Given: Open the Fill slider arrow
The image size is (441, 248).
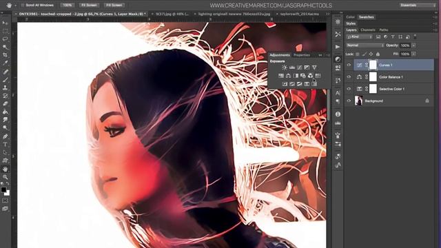Looking at the screenshot, I should tap(413, 54).
